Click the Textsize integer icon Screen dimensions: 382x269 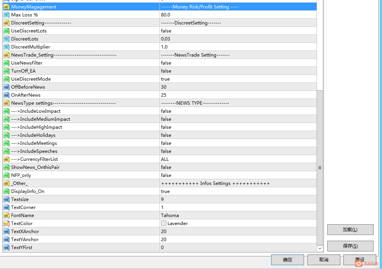7,199
